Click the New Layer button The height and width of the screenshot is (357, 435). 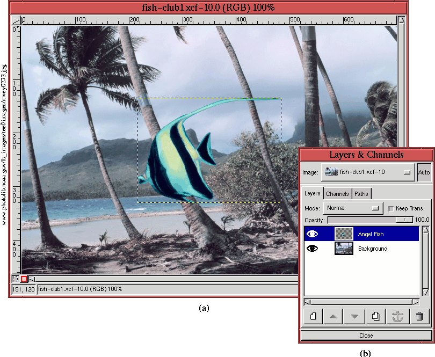(312, 317)
